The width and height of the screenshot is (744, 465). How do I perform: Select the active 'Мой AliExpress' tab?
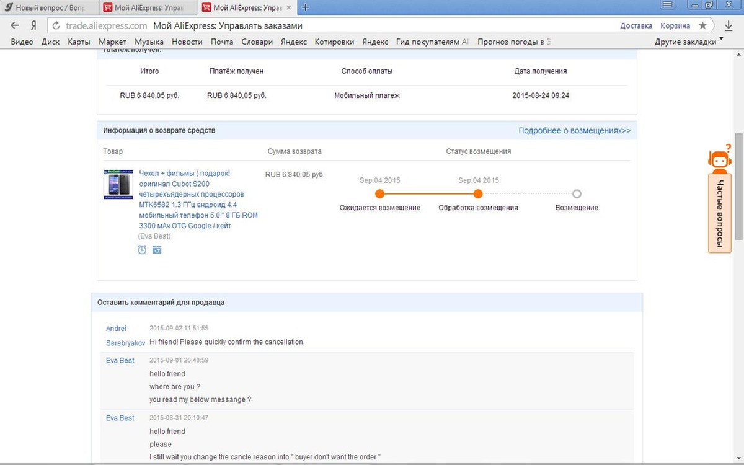point(248,7)
